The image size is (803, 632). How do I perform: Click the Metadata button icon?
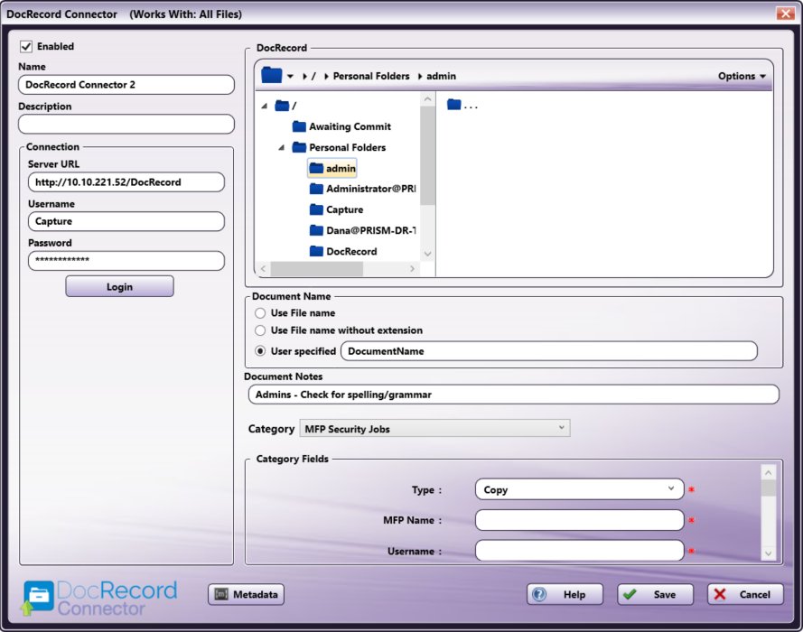point(221,594)
